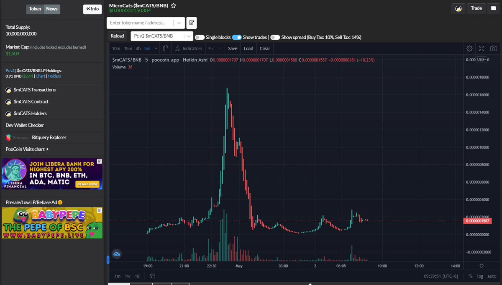Open the go-to-date calendar icon
502x285 pixels.
pos(152,276)
